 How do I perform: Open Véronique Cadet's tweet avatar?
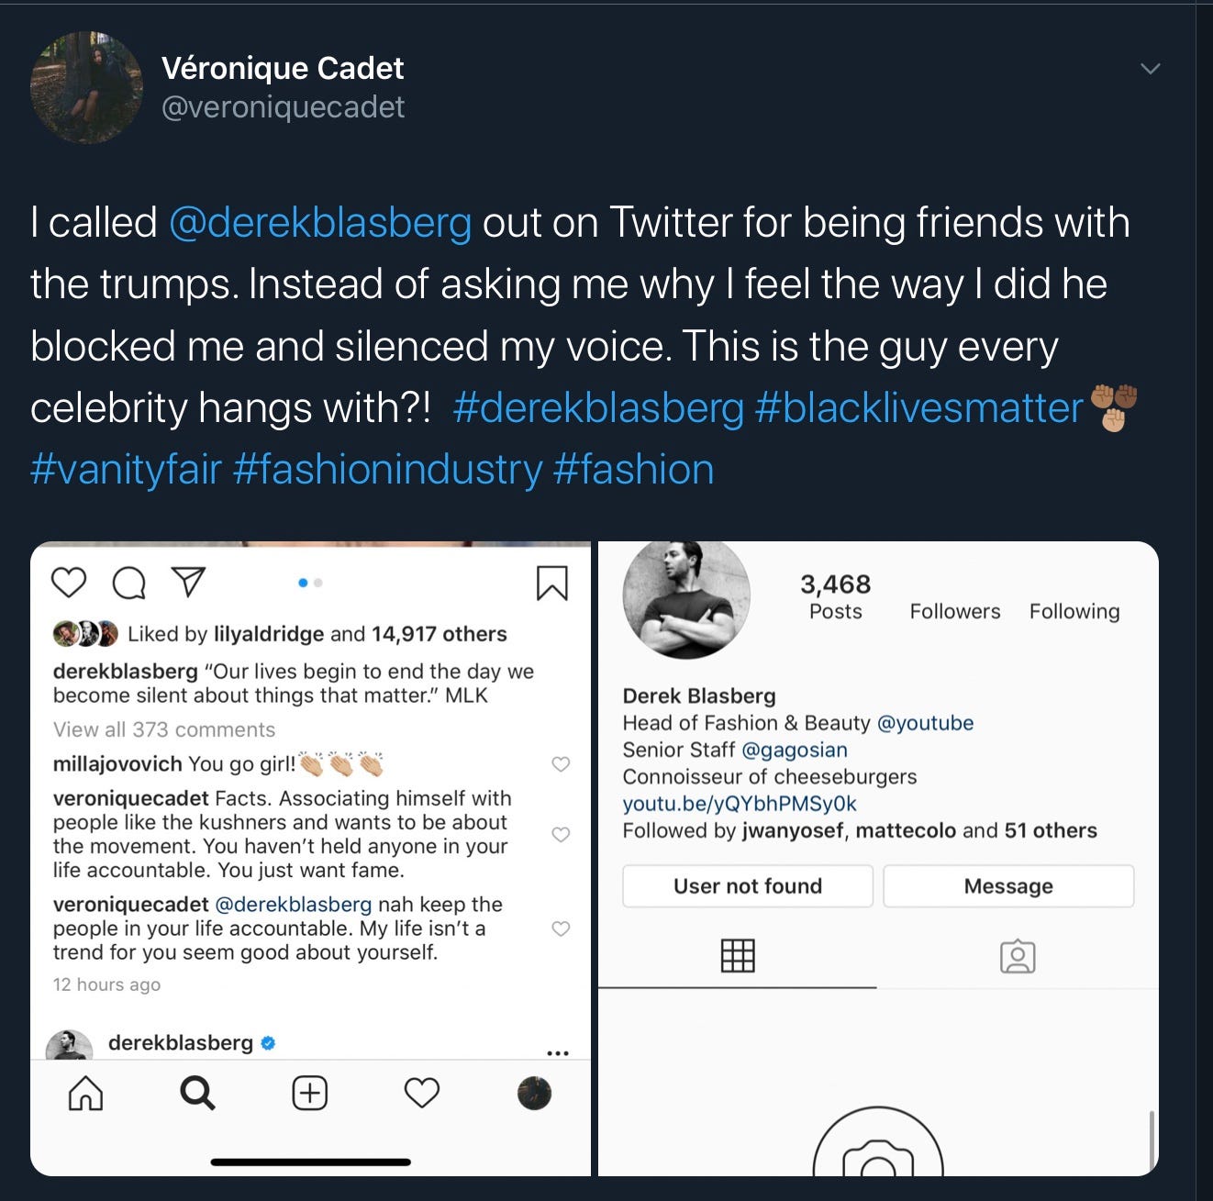(87, 87)
